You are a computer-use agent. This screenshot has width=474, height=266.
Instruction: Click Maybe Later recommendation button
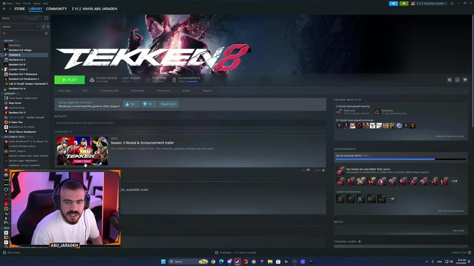click(168, 104)
